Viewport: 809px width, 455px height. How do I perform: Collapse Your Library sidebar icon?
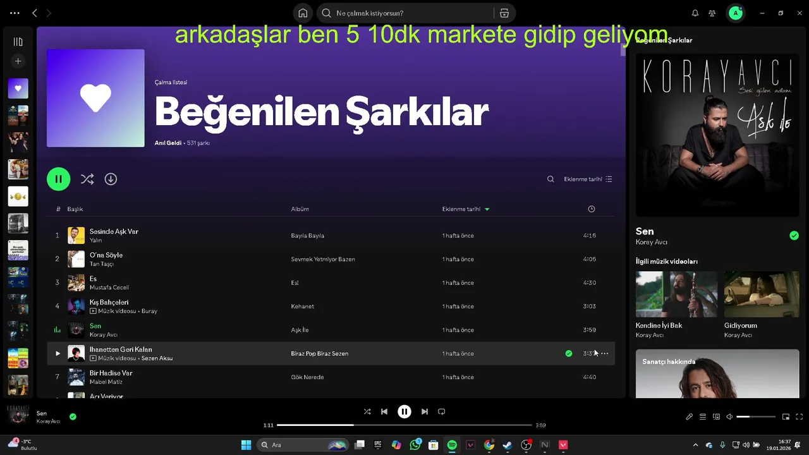coord(18,42)
